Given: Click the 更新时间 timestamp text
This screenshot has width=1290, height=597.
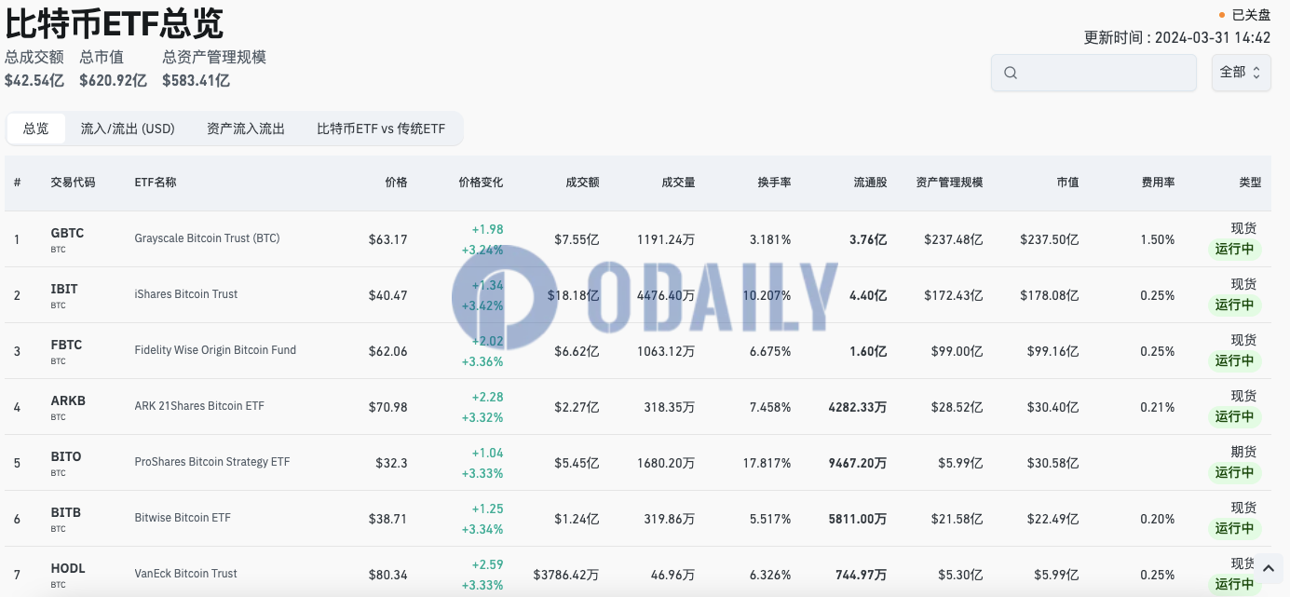Looking at the screenshot, I should coord(1177,37).
